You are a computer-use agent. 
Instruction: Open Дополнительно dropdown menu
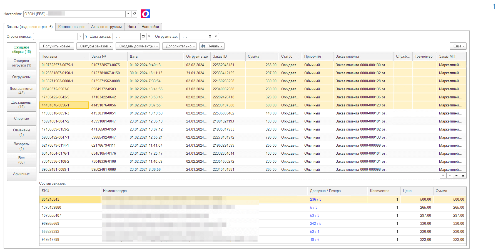tap(180, 46)
